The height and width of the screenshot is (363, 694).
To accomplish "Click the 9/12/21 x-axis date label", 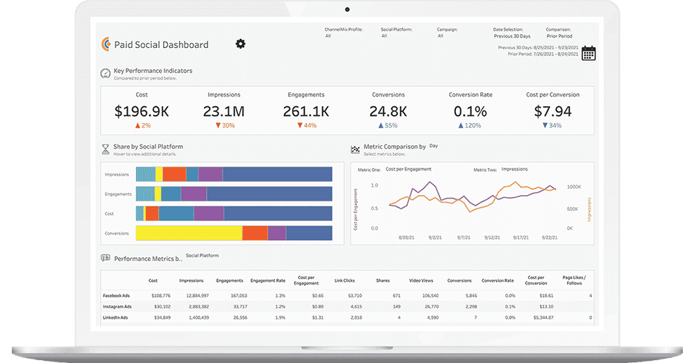I will [492, 238].
